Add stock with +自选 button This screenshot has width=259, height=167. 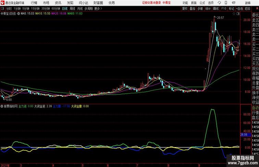(239, 9)
